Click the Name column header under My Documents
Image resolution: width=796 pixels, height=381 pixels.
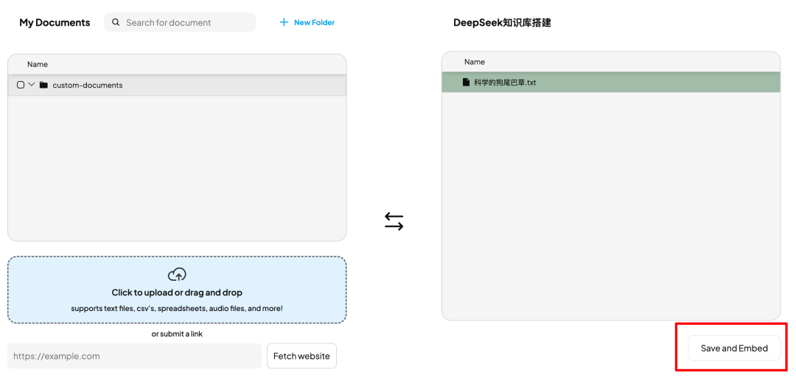click(x=38, y=64)
